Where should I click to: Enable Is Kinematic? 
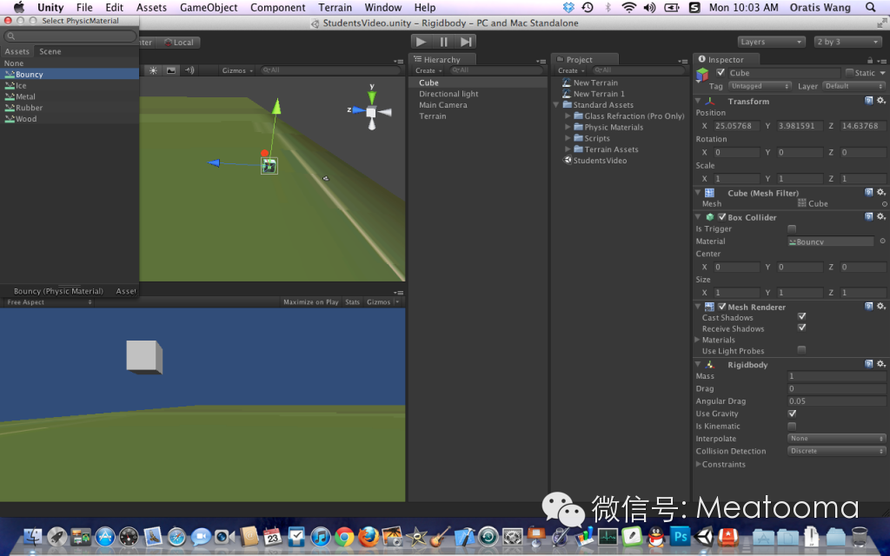click(x=792, y=426)
